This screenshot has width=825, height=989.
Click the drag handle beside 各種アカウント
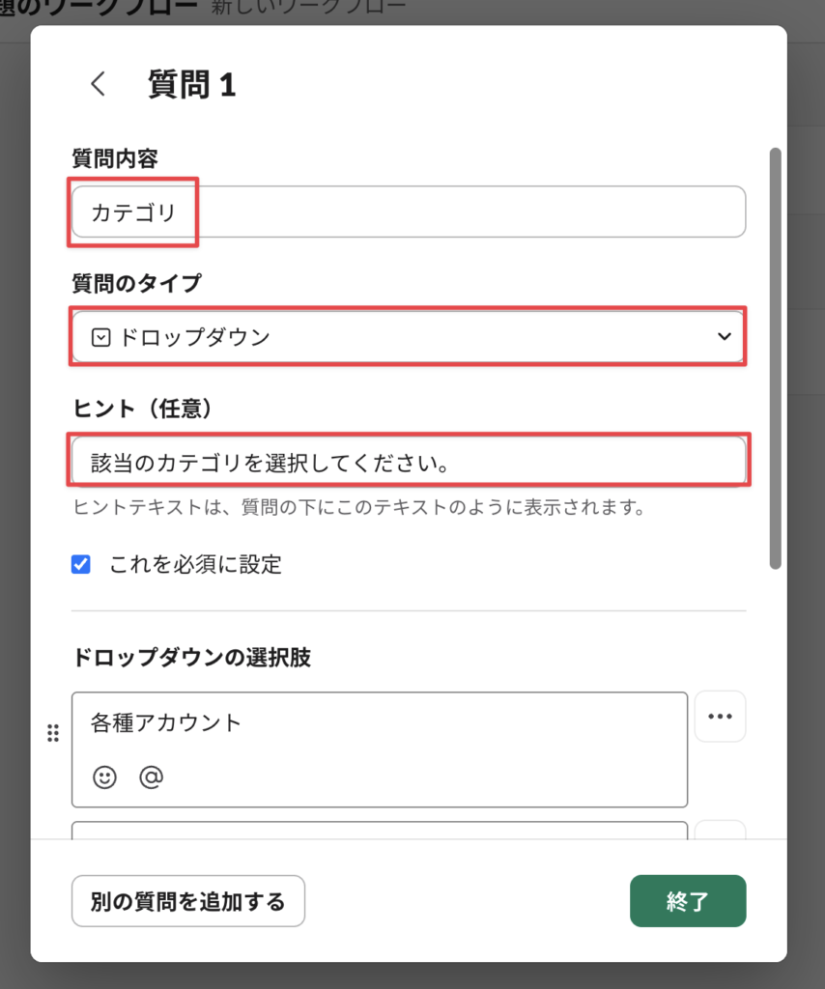53,733
